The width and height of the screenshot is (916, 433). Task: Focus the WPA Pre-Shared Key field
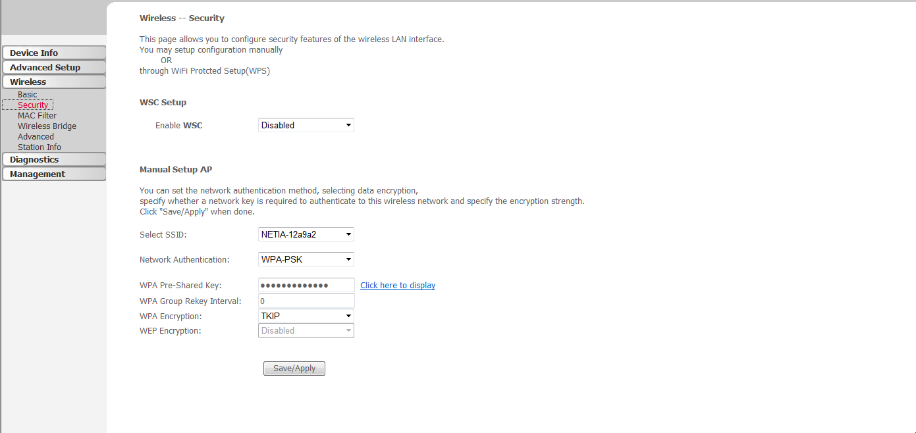[x=306, y=285]
